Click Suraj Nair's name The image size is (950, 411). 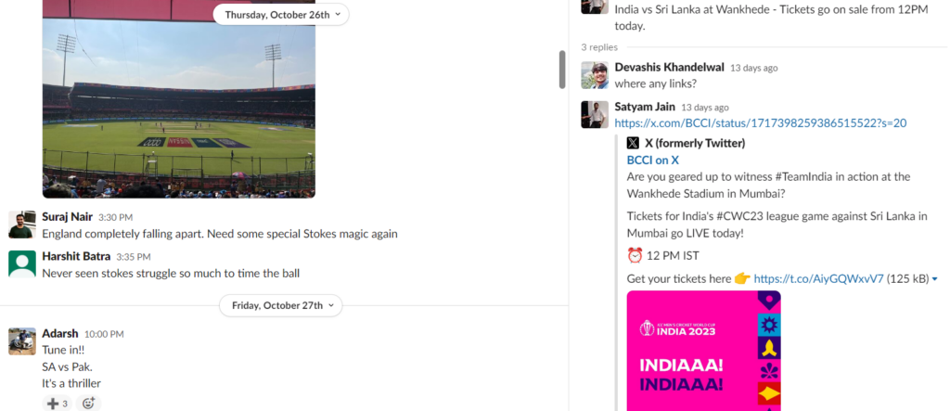[67, 216]
